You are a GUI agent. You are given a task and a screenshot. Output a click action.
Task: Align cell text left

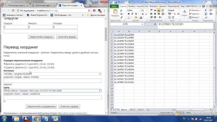(x=152, y=14)
